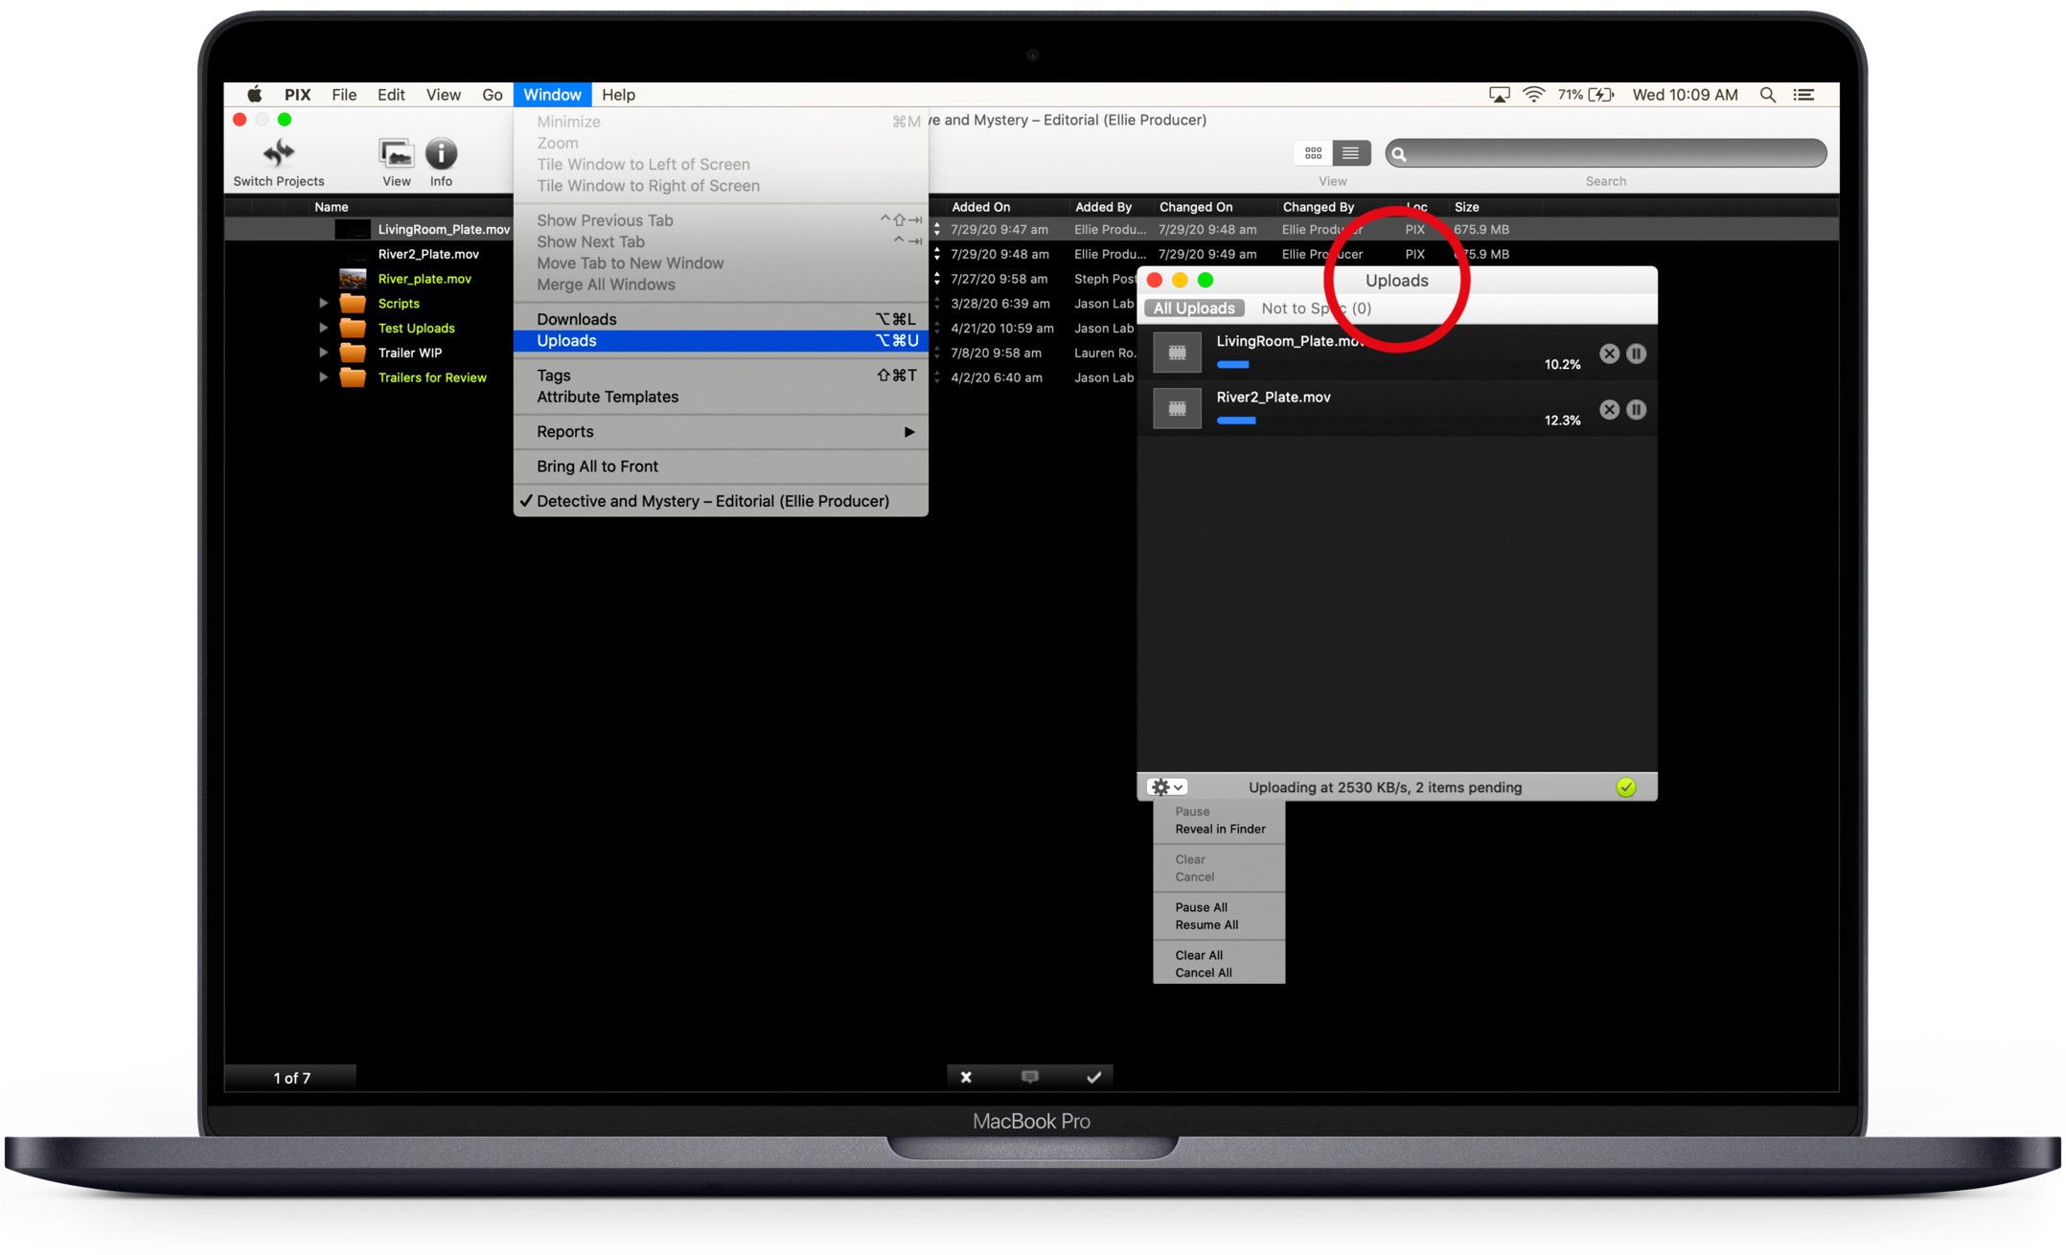The width and height of the screenshot is (2066, 1255).
Task: Cancel the River2_Plate.mov upload
Action: pyautogui.click(x=1609, y=410)
